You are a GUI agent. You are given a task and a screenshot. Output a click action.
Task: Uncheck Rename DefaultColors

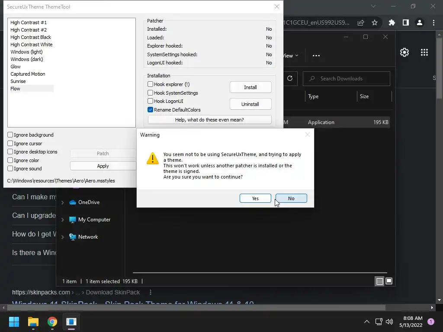[x=150, y=109]
